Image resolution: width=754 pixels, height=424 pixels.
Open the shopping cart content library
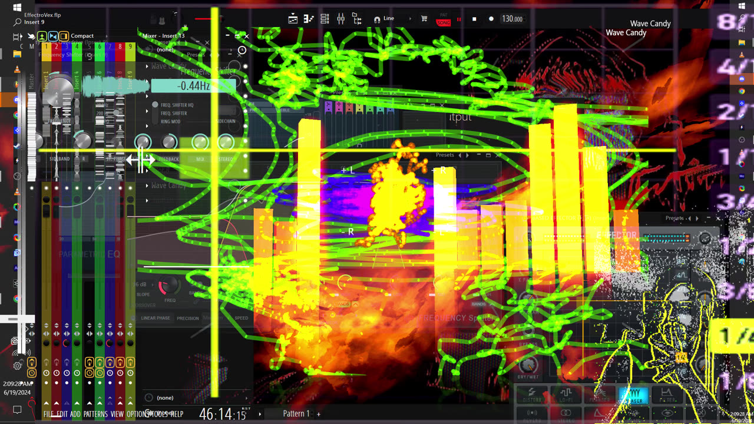click(424, 19)
